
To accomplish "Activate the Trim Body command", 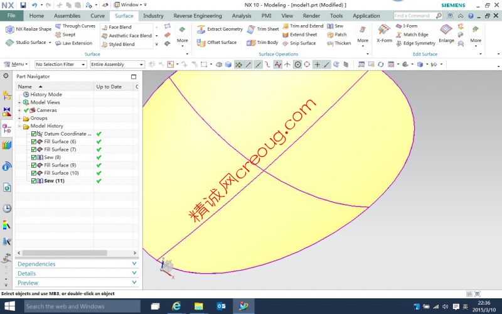I will pos(262,42).
